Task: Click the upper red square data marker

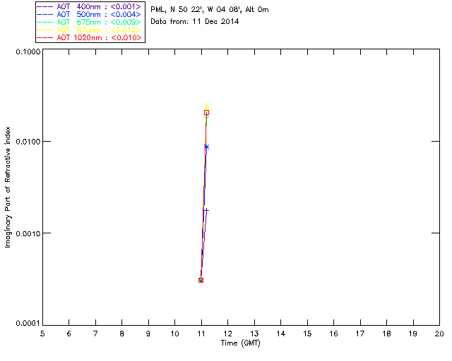Action: pos(206,113)
